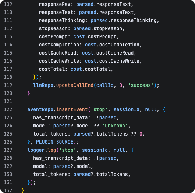This screenshot has width=195, height=193.
Task: Click the eventRepo identifier
Action: (x=40, y=109)
